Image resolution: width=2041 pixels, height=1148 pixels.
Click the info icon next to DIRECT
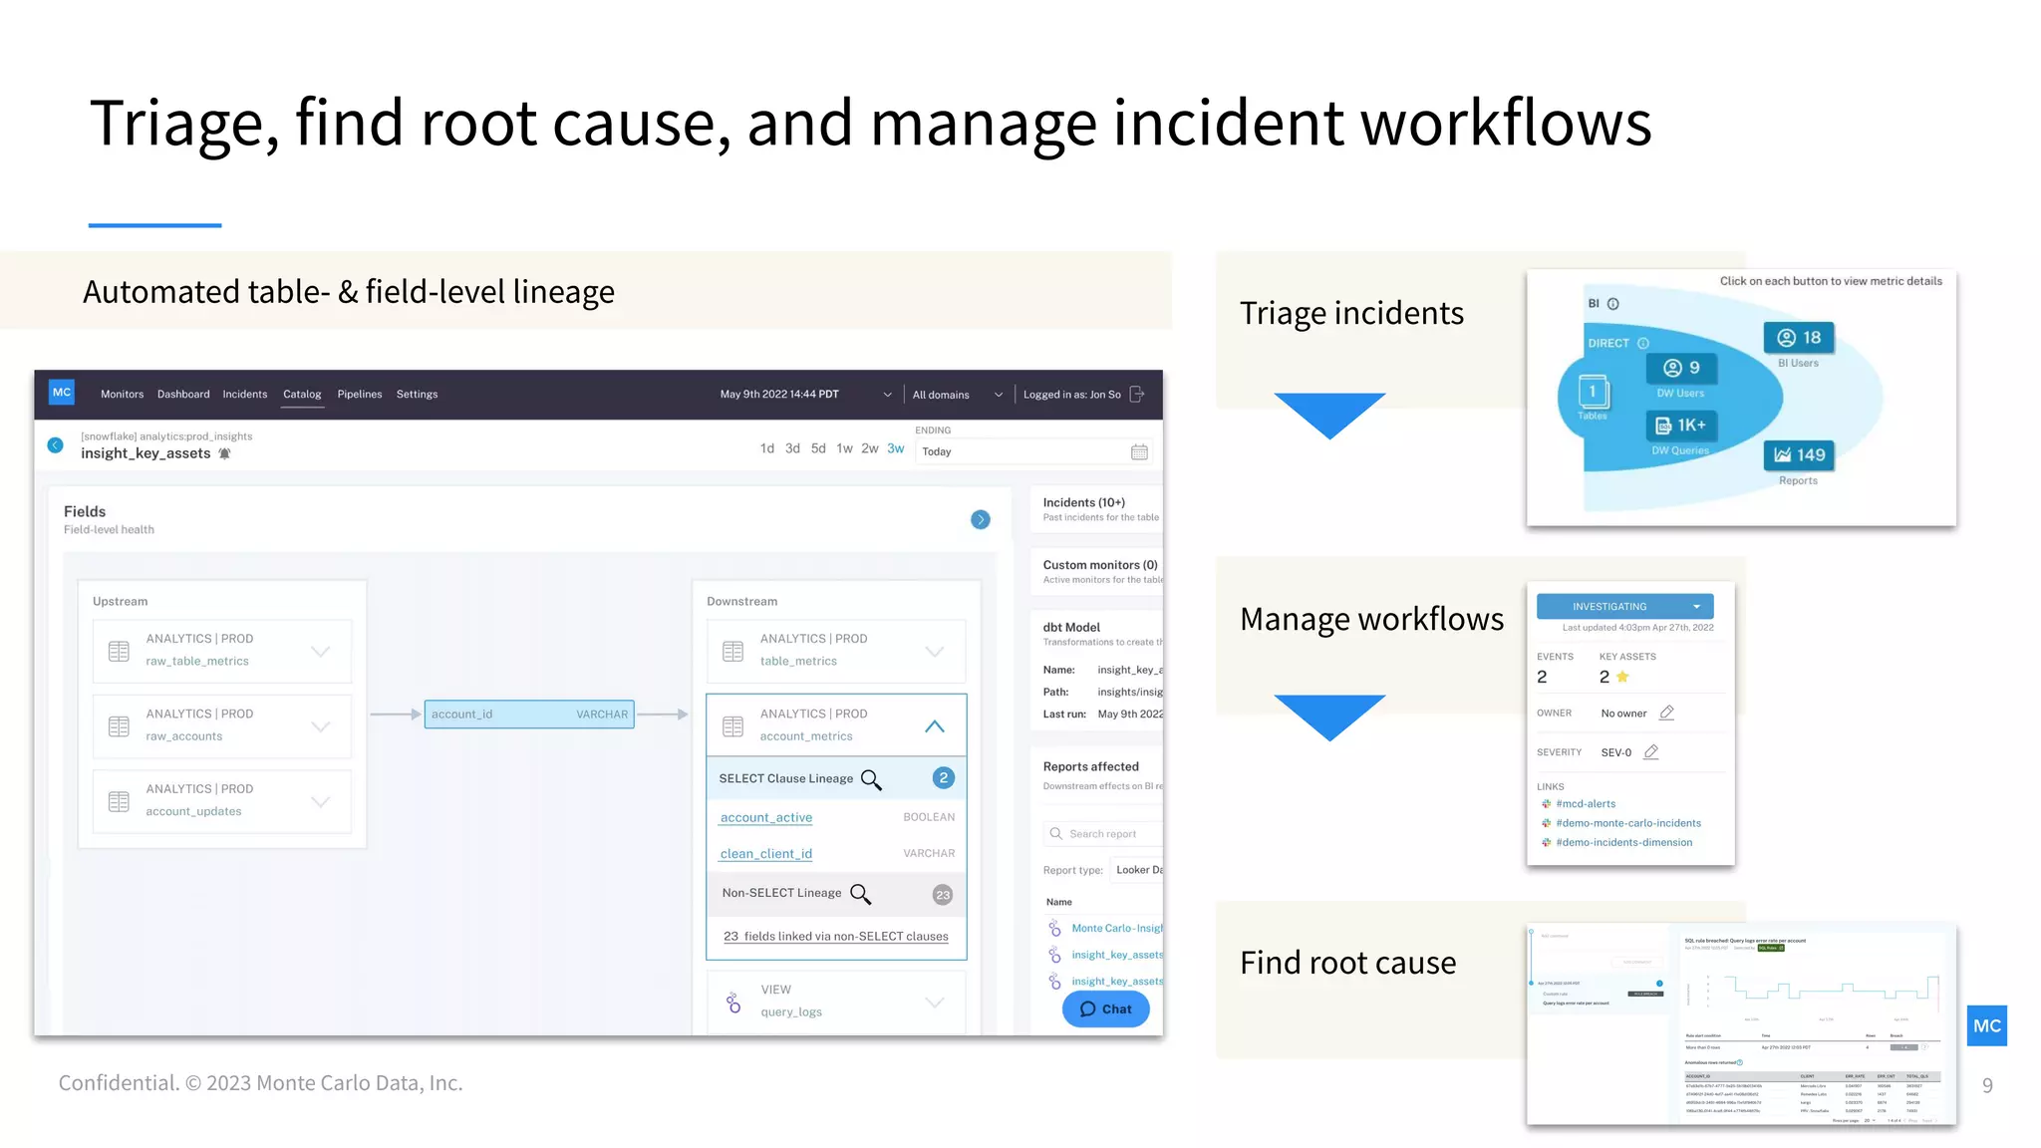(1642, 344)
